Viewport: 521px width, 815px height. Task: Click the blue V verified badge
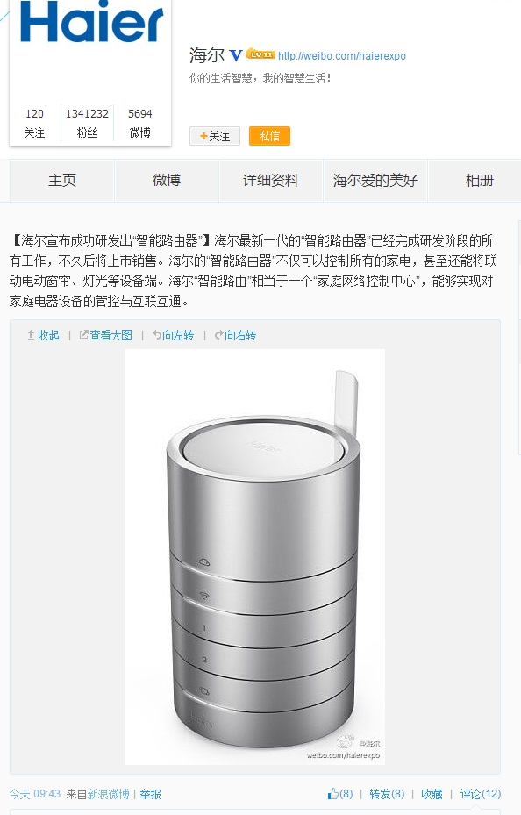pyautogui.click(x=236, y=55)
